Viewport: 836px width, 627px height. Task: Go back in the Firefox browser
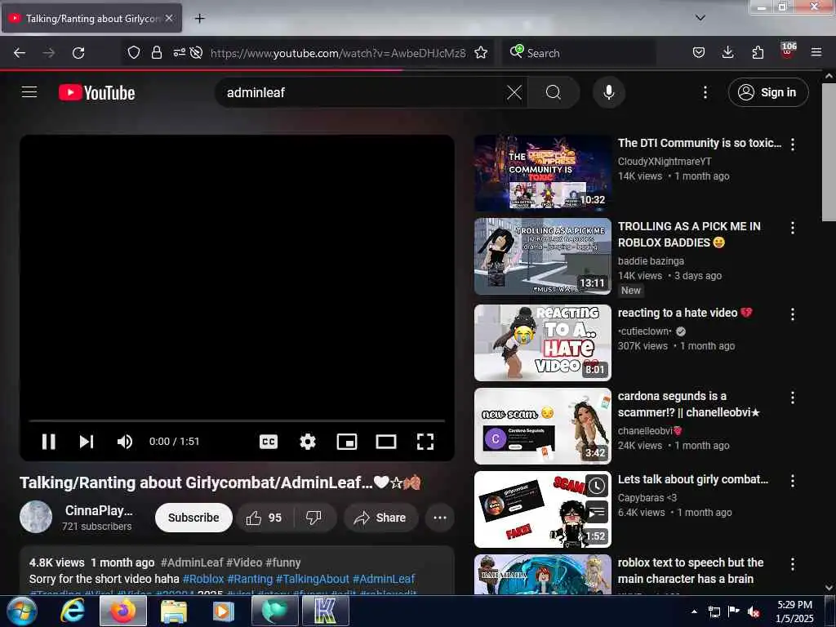tap(20, 53)
